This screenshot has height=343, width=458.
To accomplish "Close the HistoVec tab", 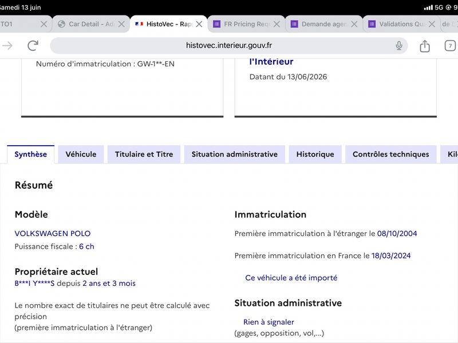I will pyautogui.click(x=199, y=24).
